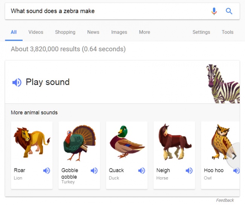
Task: Play the owl Hoo hoo sound
Action: tap(236, 171)
